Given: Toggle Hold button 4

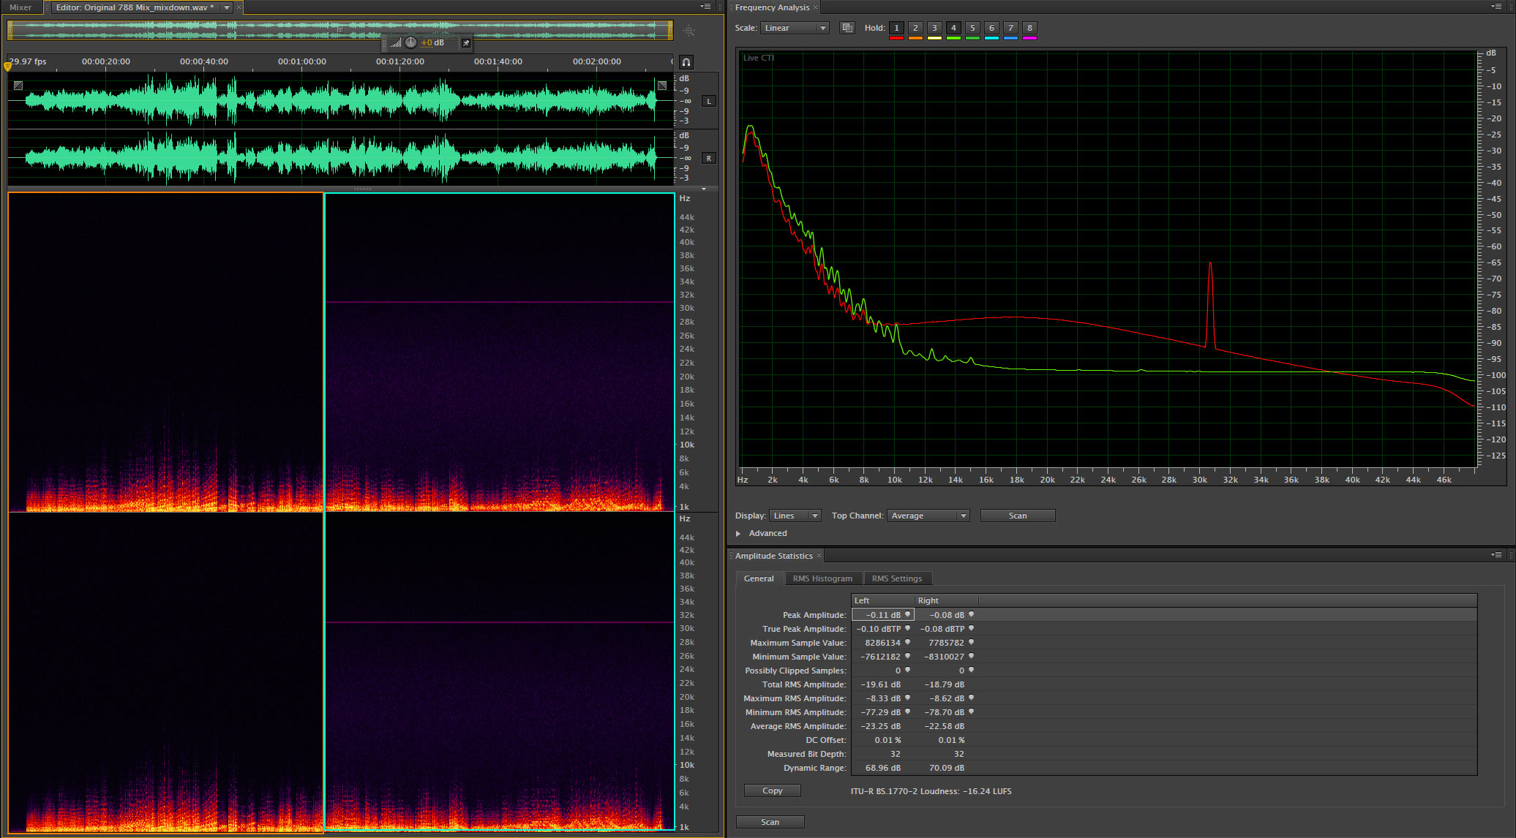Looking at the screenshot, I should pyautogui.click(x=953, y=28).
